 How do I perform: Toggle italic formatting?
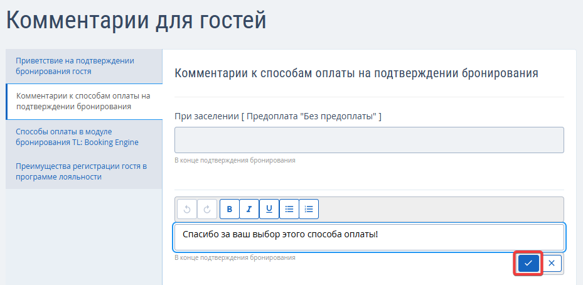click(x=249, y=209)
